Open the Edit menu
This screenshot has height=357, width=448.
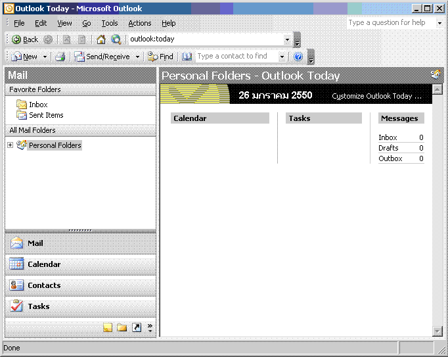click(41, 23)
